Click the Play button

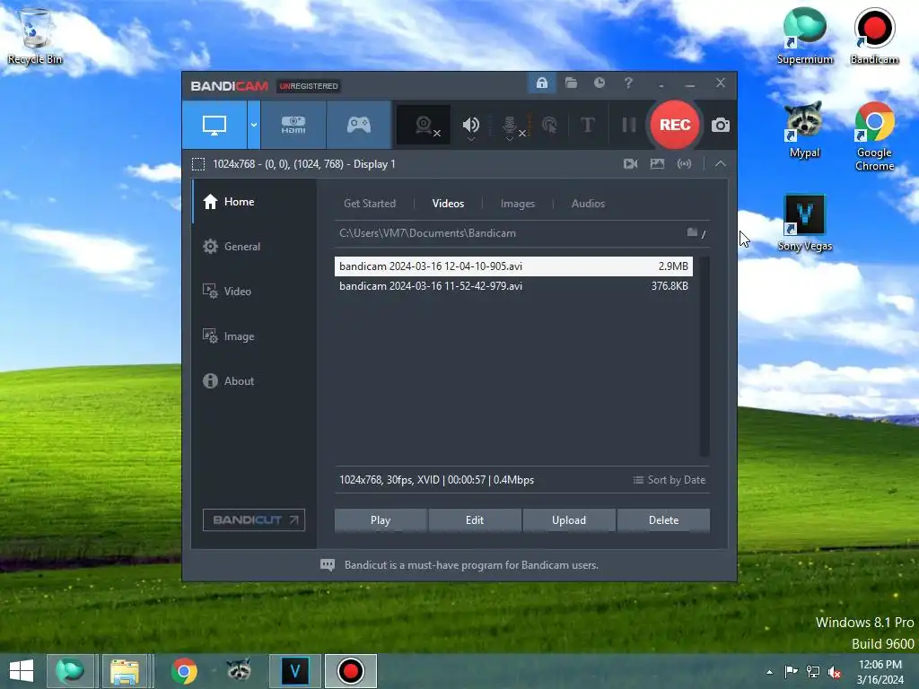coord(381,520)
